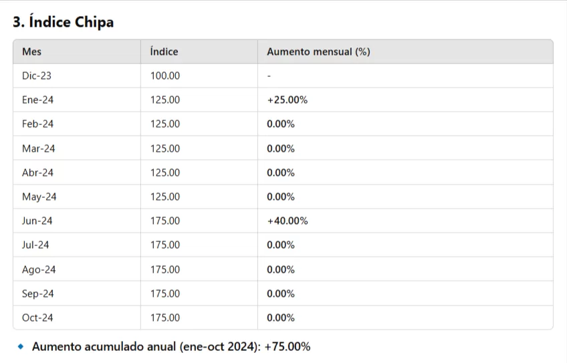Select the 'Jun-24' month cell
This screenshot has height=363, width=567.
37,221
